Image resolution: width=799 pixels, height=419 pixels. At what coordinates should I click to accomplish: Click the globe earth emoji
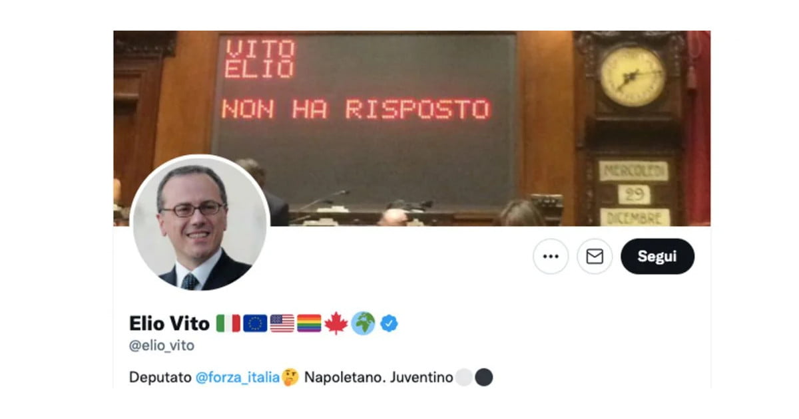pyautogui.click(x=363, y=323)
